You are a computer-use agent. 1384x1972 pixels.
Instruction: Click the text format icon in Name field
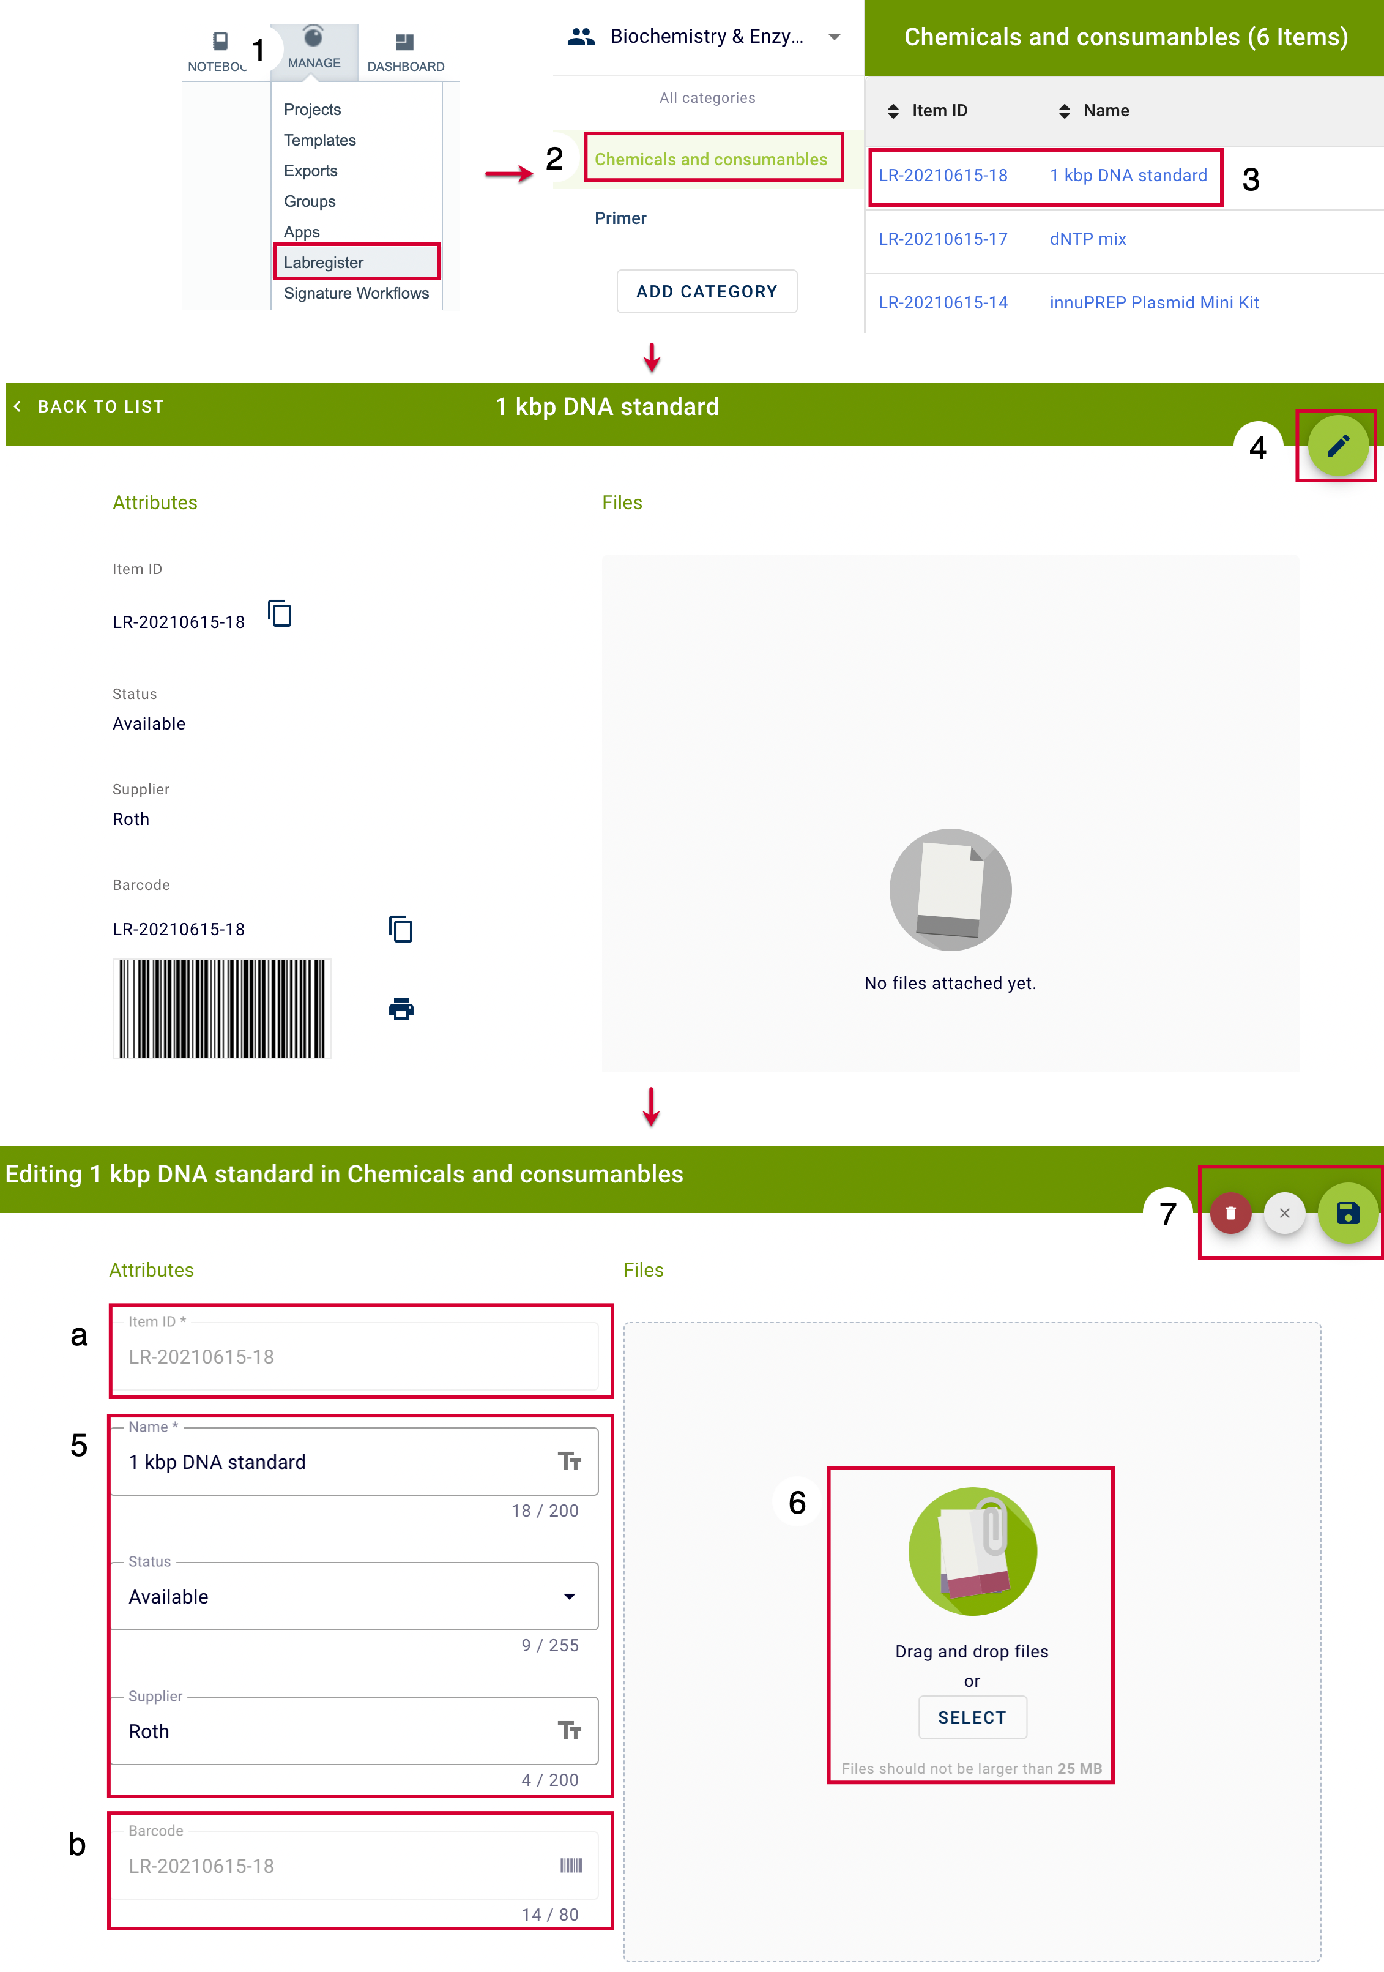tap(569, 1461)
